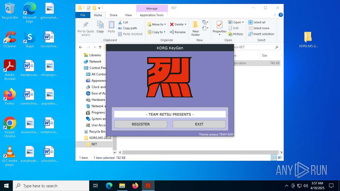Viewport: 340px width, 191px height.
Task: Click the taskbar search box
Action: pos(51,186)
